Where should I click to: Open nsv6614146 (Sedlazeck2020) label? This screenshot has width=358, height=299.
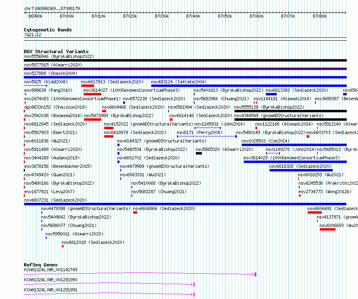[x=201, y=115]
